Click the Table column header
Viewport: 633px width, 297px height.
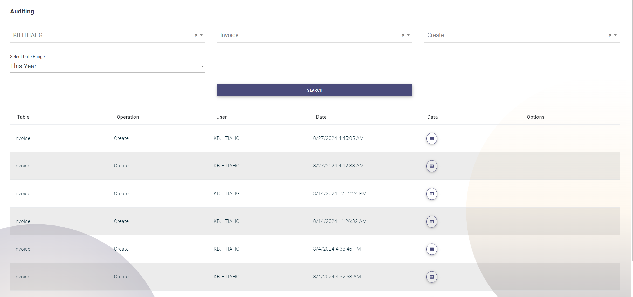[23, 117]
